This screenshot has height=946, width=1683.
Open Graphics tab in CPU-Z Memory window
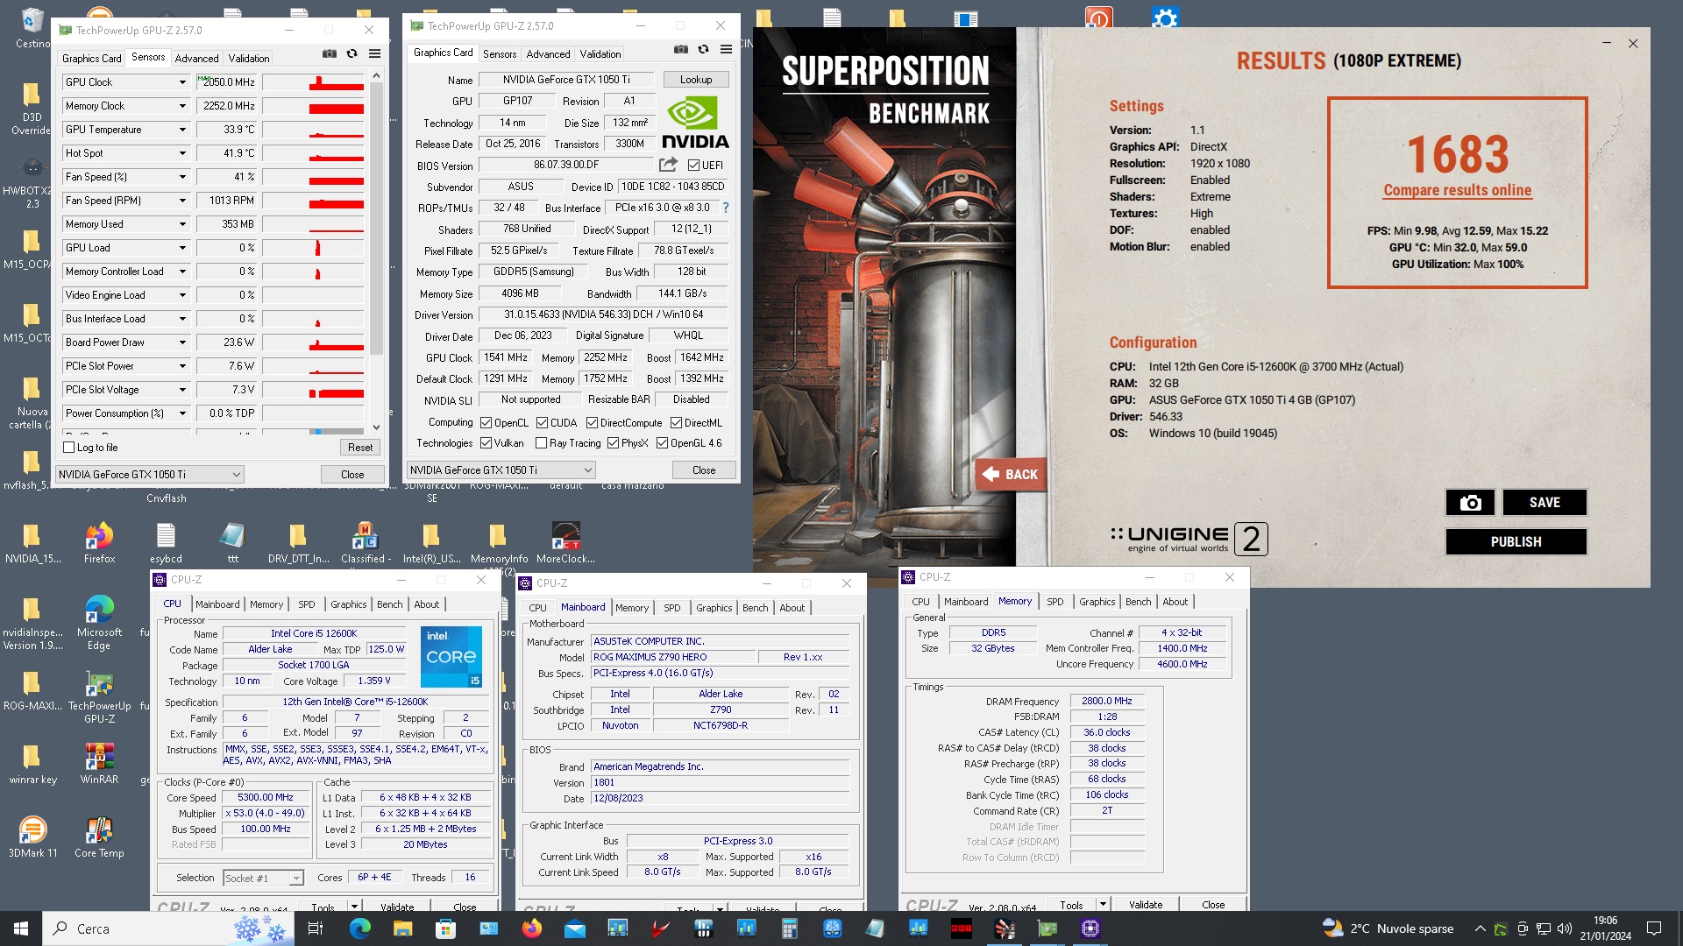pyautogui.click(x=1097, y=602)
